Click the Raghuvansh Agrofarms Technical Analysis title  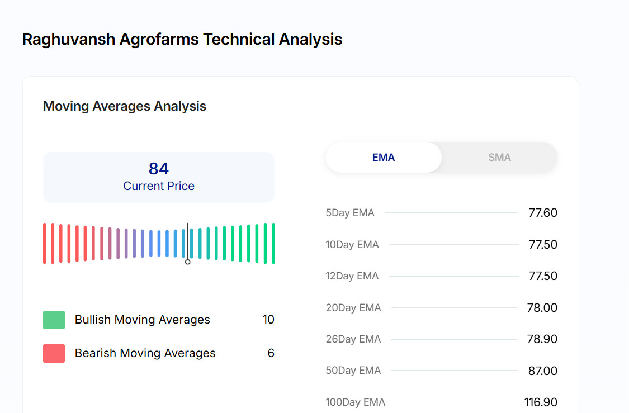[x=182, y=40]
